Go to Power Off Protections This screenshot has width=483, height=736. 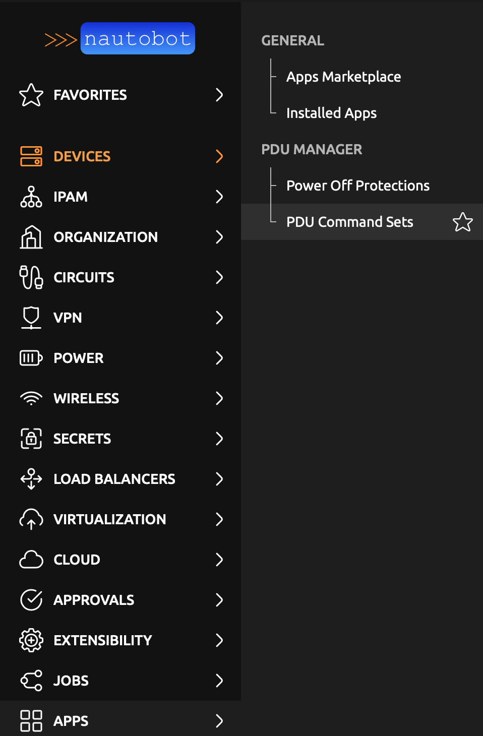click(x=358, y=186)
